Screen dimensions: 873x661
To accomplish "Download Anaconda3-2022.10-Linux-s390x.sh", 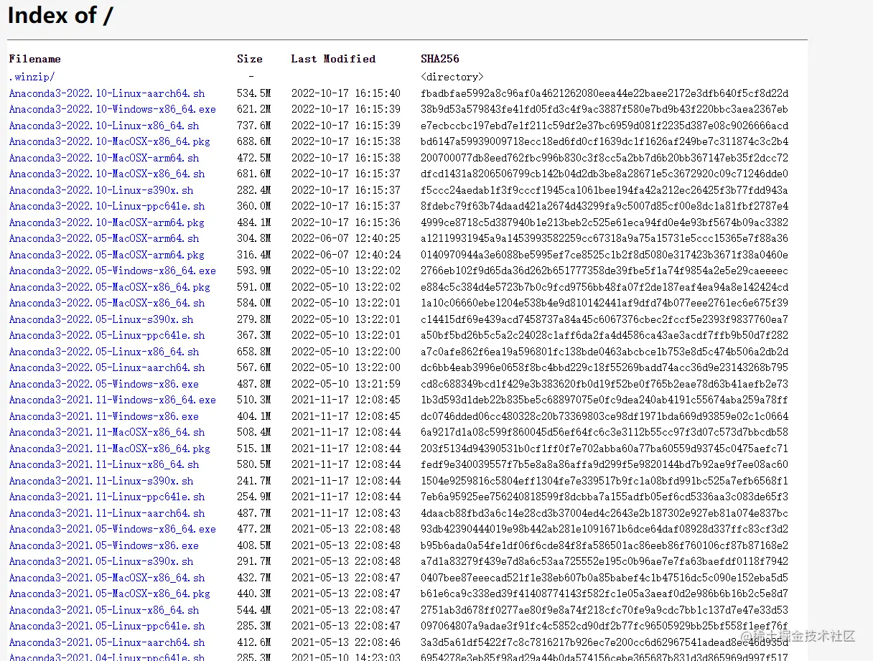I will pyautogui.click(x=101, y=190).
